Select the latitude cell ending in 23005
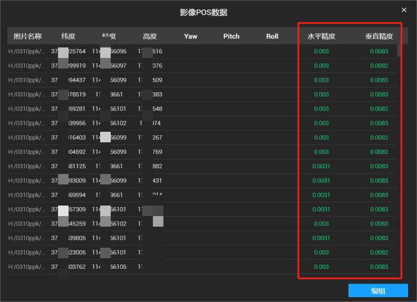The height and width of the screenshot is (302, 417). point(69,252)
